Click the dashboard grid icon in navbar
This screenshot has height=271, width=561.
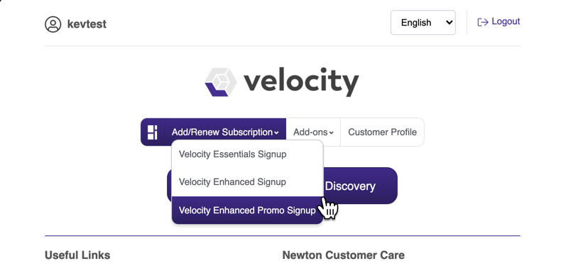(153, 132)
